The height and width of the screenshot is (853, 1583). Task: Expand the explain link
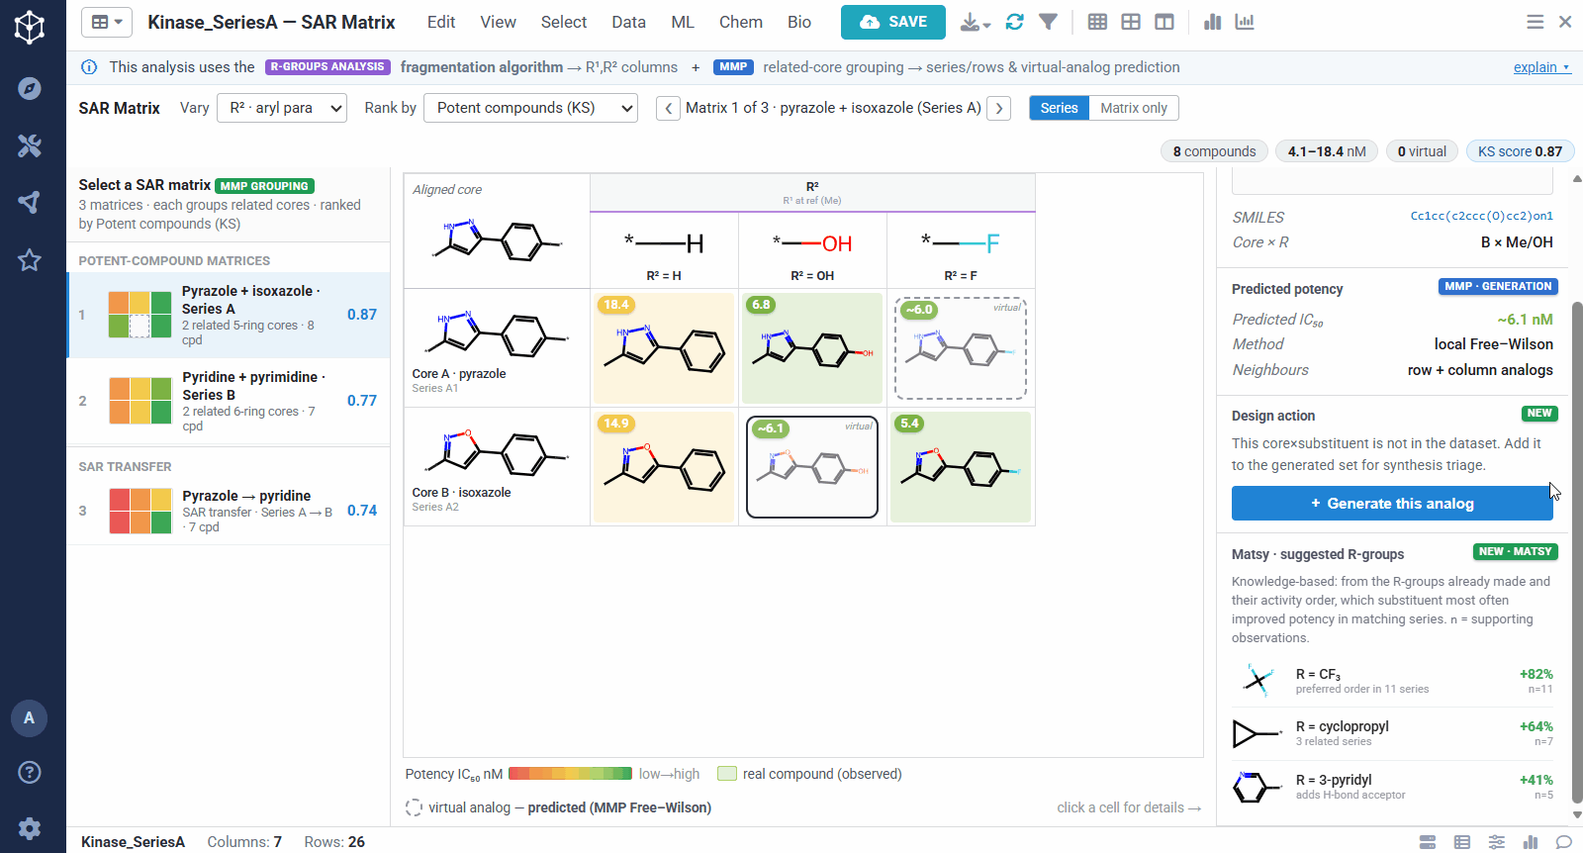[x=1541, y=67]
